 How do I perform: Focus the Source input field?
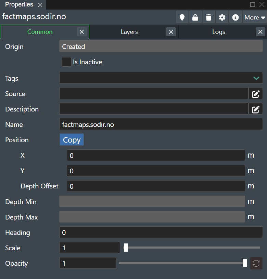tap(154, 93)
